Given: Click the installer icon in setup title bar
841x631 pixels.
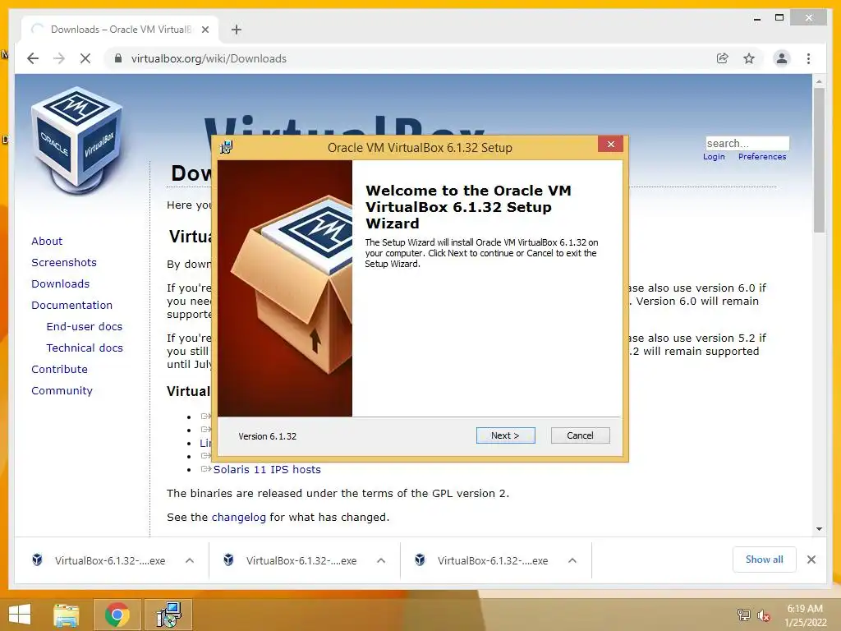Looking at the screenshot, I should tap(227, 147).
